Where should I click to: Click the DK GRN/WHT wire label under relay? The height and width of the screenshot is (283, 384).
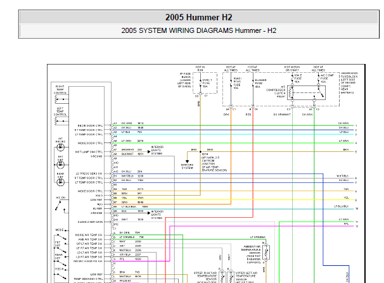(x=282, y=115)
